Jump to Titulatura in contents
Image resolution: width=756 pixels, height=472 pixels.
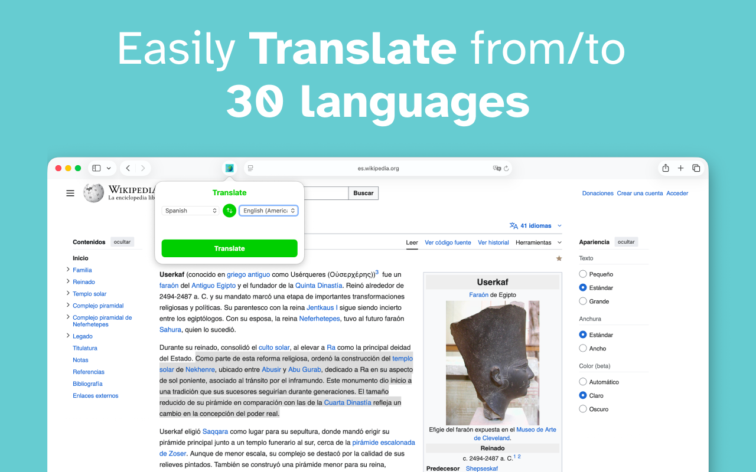point(85,348)
